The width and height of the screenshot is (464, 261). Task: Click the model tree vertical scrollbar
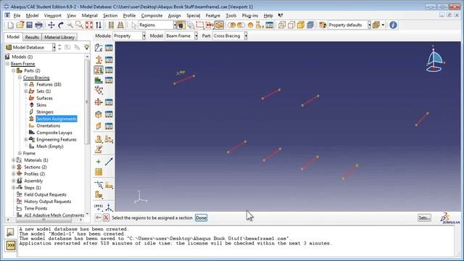[x=87, y=101]
